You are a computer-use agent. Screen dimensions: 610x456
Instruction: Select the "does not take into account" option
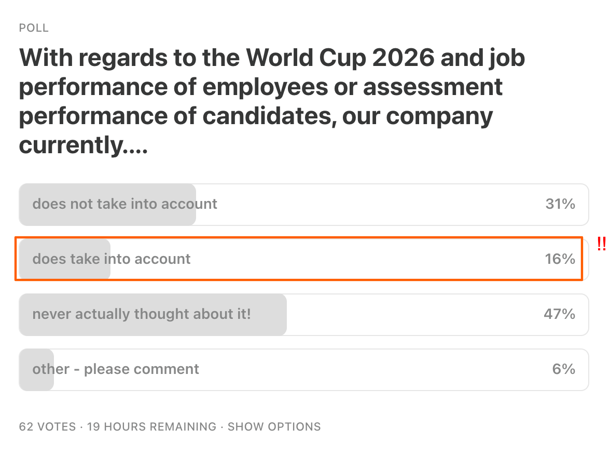[304, 205]
